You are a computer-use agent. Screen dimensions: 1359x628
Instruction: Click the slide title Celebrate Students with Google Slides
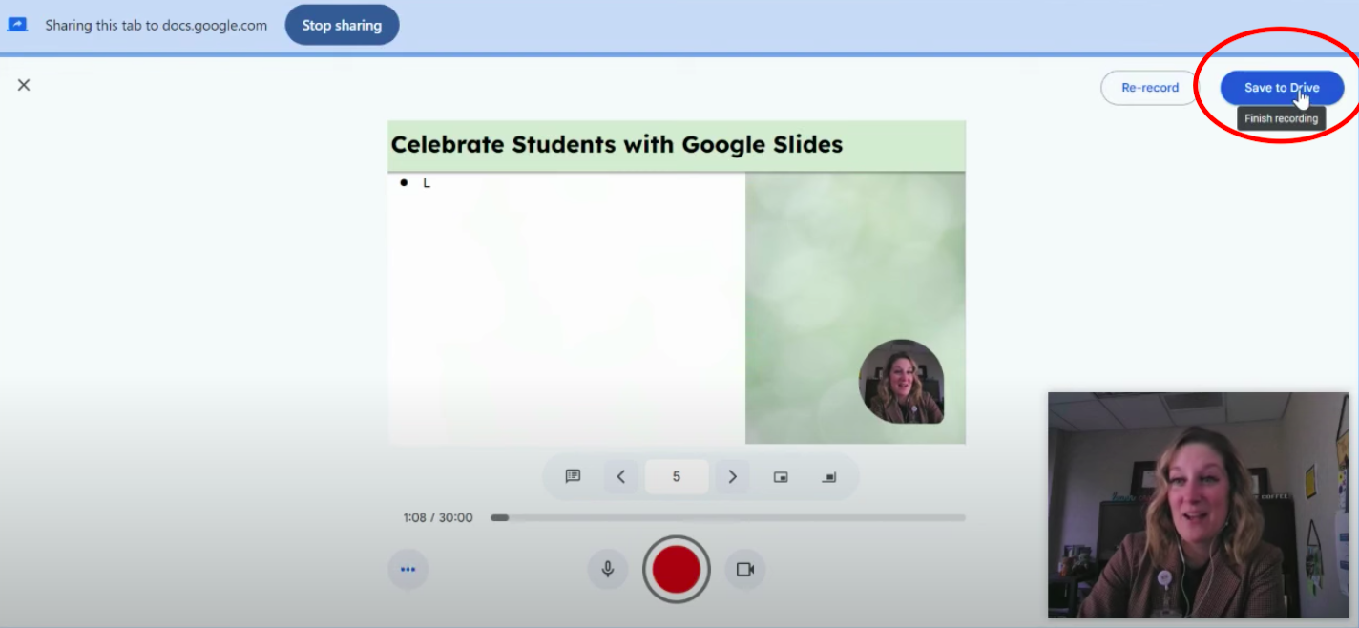click(x=617, y=145)
